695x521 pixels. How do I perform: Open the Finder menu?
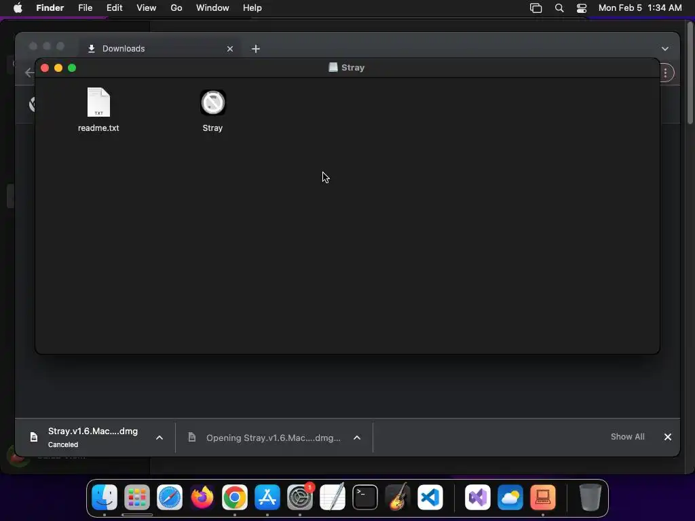coord(50,8)
